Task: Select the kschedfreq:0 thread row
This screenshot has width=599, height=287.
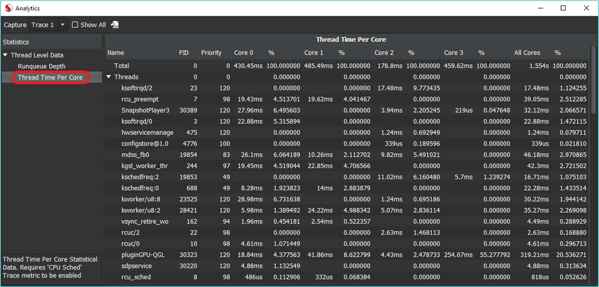Action: coord(347,188)
